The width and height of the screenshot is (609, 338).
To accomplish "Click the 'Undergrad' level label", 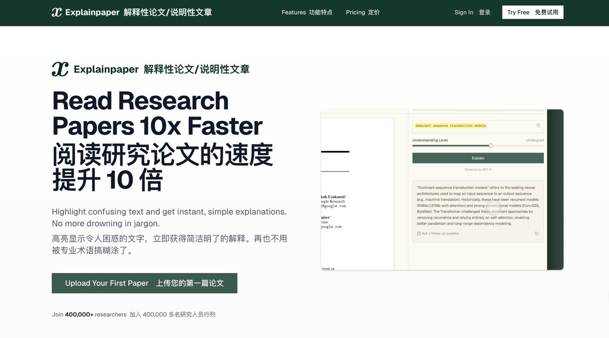I will [x=535, y=140].
